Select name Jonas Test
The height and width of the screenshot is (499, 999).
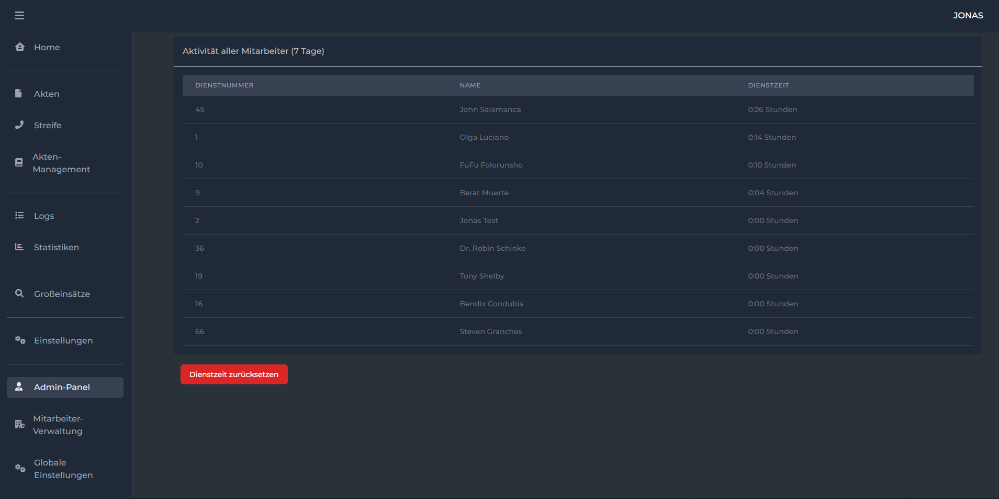click(479, 220)
